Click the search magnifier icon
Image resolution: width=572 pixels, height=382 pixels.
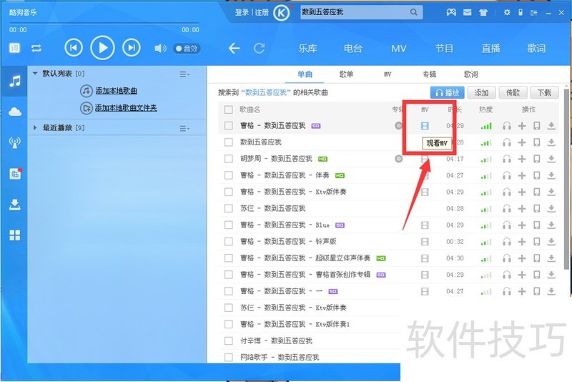pyautogui.click(x=413, y=12)
